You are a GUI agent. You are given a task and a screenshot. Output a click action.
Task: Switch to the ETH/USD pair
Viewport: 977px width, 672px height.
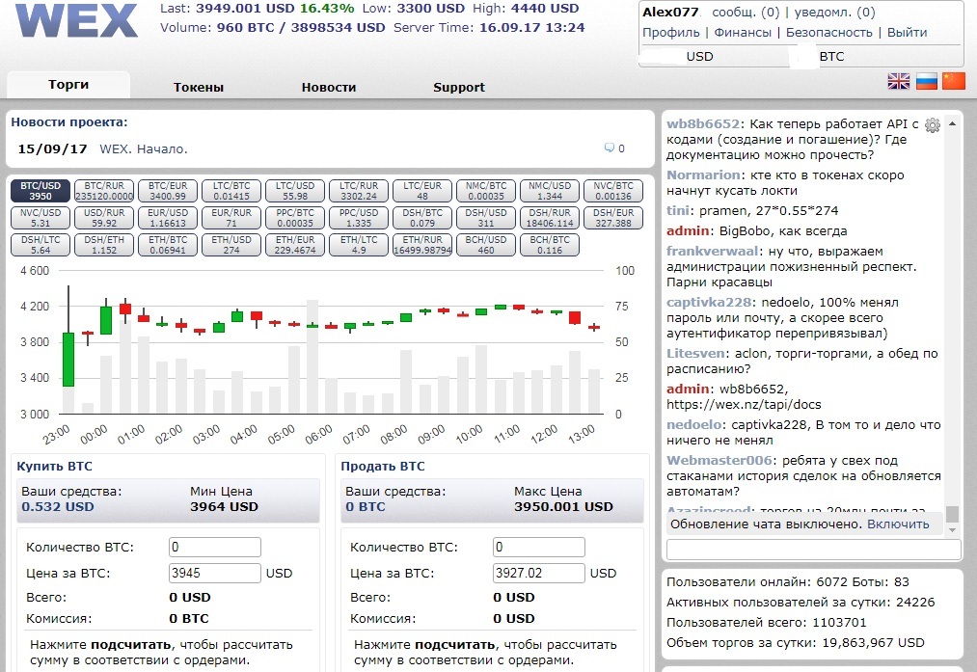(x=231, y=245)
